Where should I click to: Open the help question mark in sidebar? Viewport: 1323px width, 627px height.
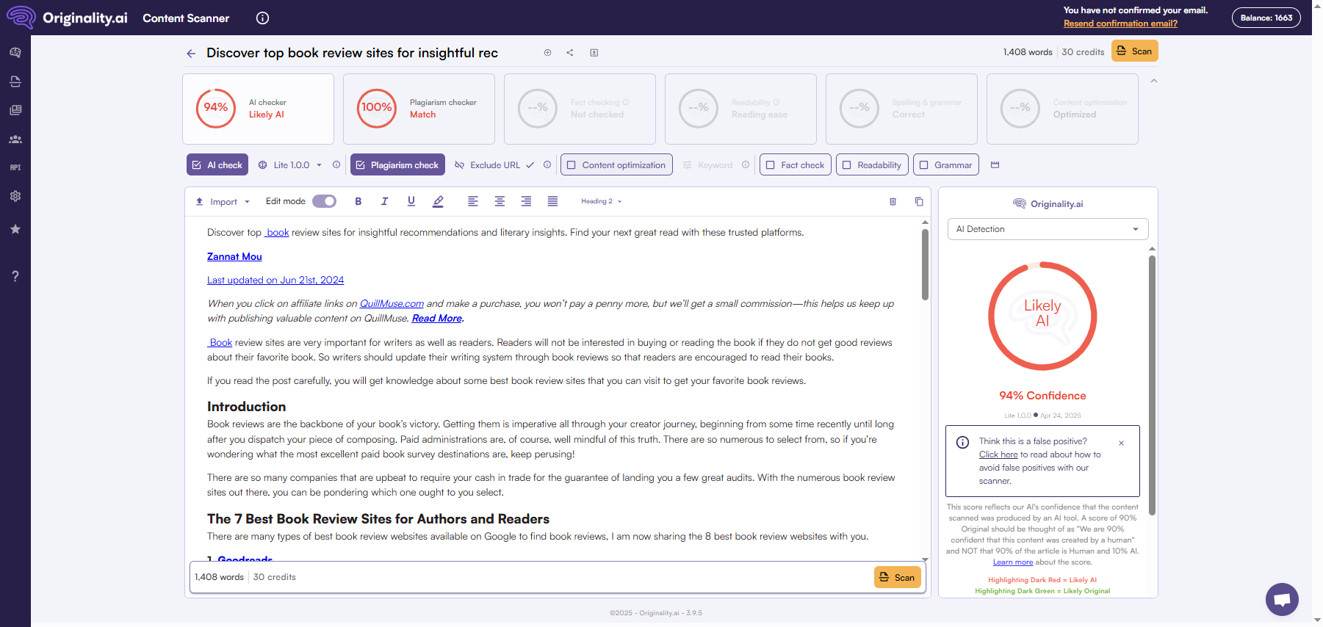(x=15, y=276)
